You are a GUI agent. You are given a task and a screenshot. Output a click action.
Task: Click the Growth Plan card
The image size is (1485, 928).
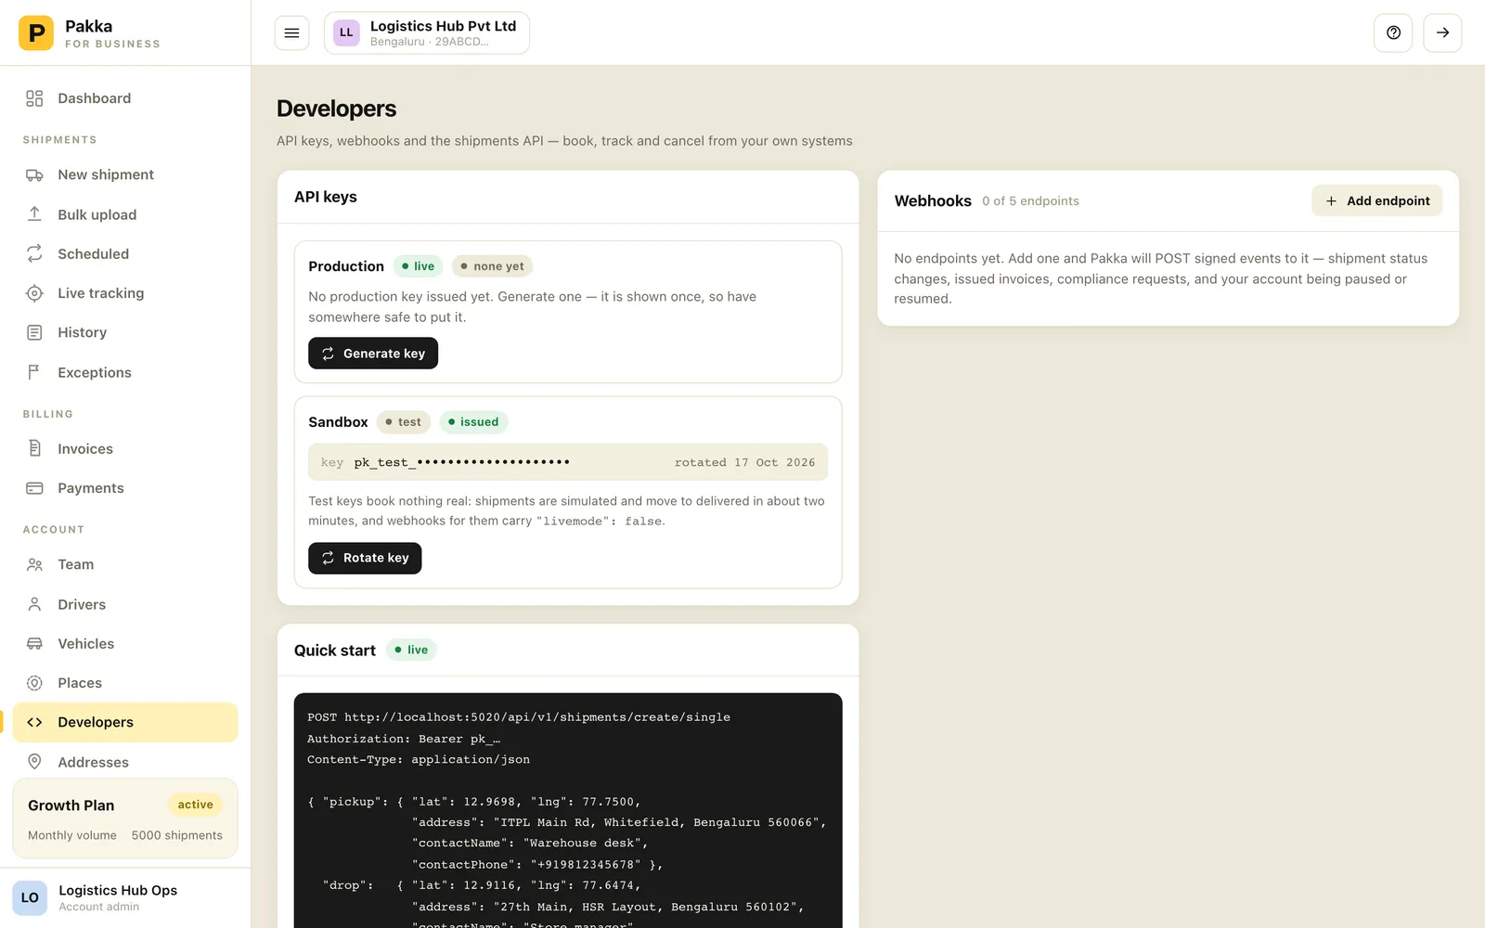point(125,818)
